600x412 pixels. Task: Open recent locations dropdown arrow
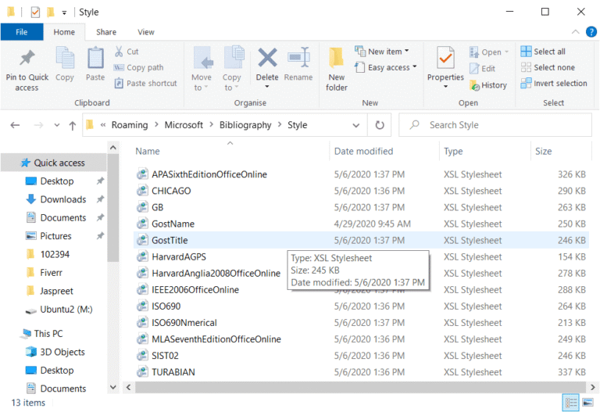point(57,125)
